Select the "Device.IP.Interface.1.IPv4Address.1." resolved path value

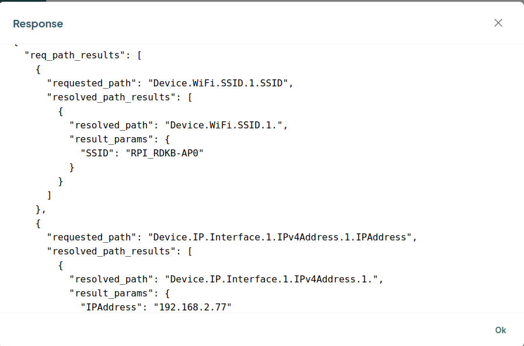(x=273, y=279)
